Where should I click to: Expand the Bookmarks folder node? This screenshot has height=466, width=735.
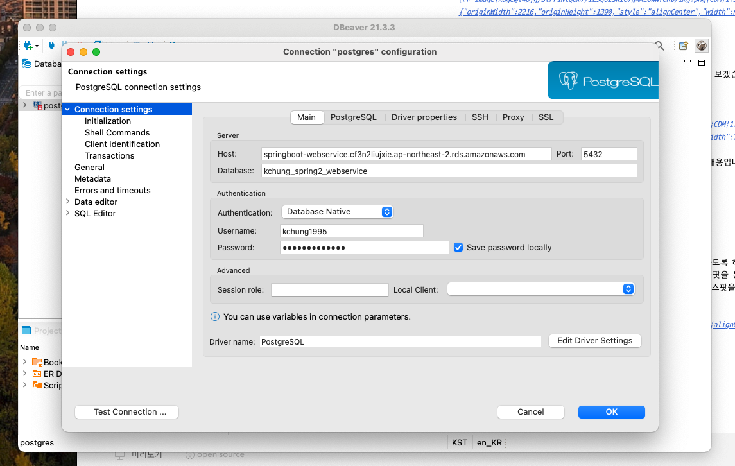point(24,361)
